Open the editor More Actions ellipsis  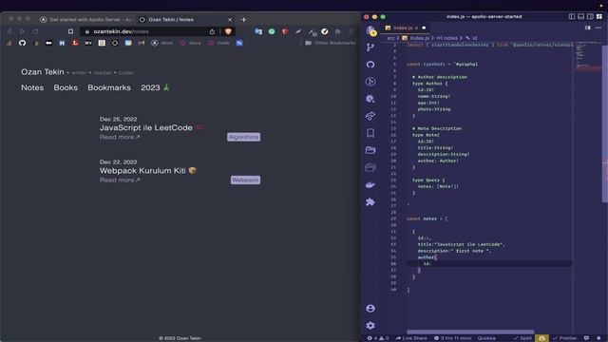598,28
